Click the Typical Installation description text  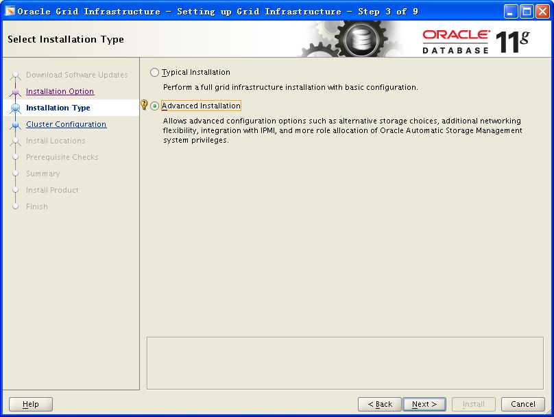tap(290, 87)
